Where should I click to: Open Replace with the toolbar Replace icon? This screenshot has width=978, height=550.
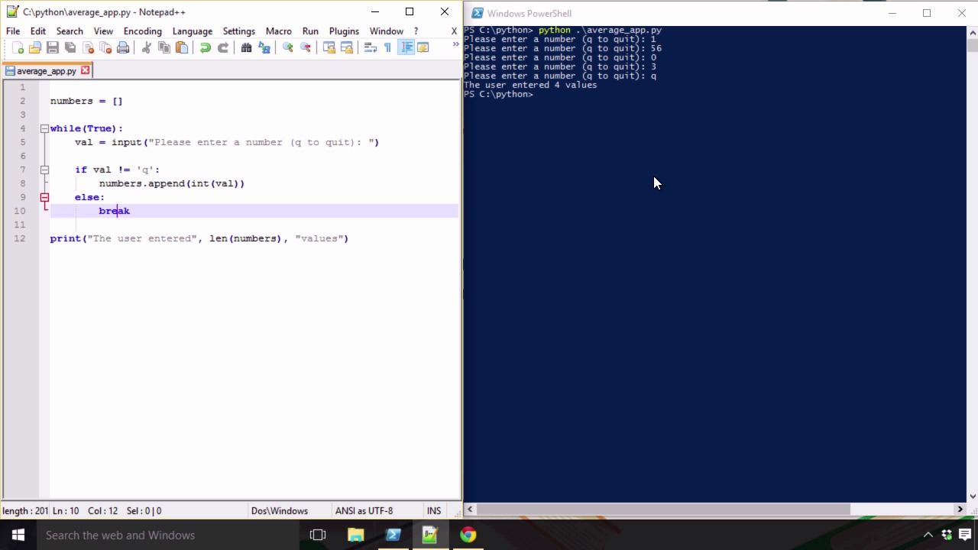coord(264,47)
